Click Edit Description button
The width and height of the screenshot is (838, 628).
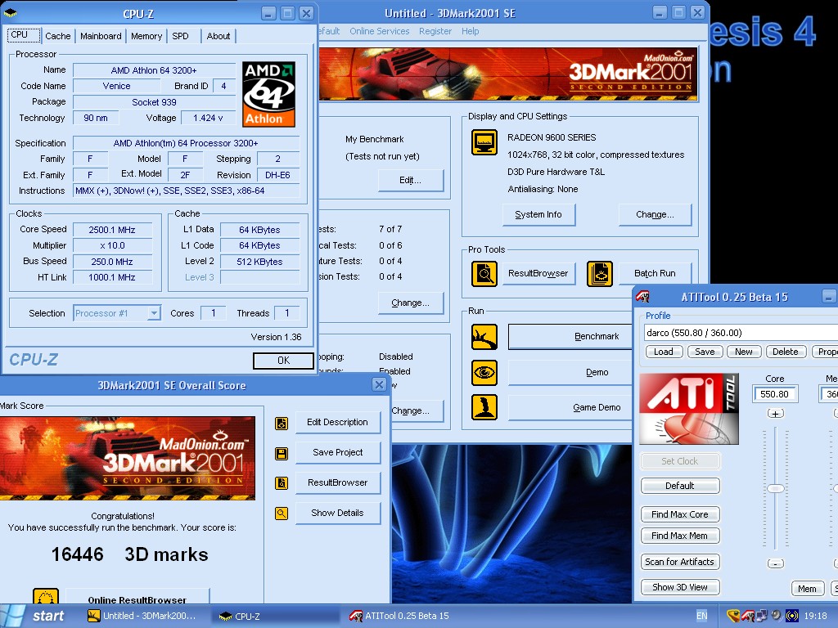point(338,423)
